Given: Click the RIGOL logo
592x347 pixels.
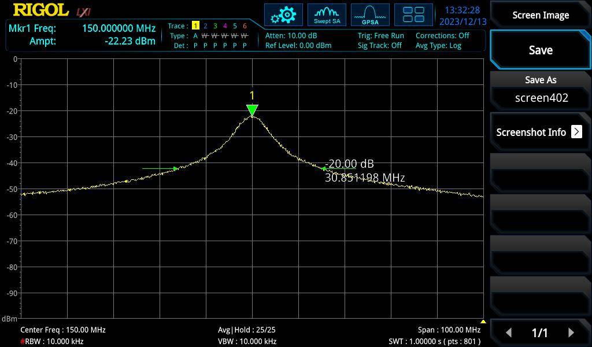Looking at the screenshot, I should point(40,10).
